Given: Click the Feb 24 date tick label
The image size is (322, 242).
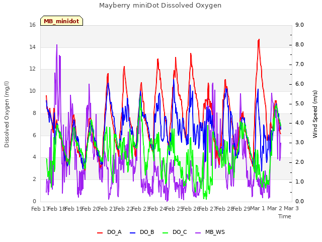Looking at the screenshot, I should [157, 209].
